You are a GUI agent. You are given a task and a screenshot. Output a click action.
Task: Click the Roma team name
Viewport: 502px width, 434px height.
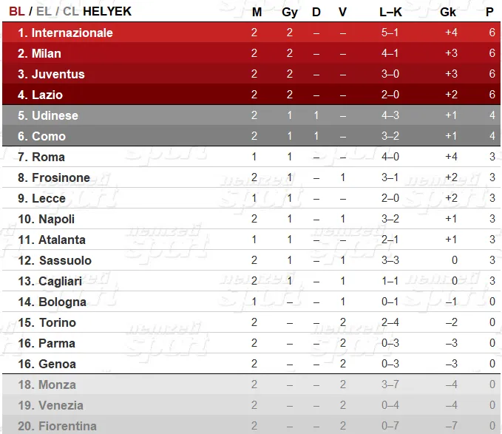click(48, 157)
